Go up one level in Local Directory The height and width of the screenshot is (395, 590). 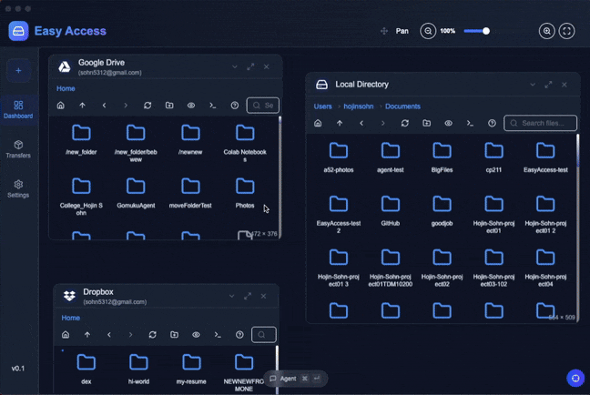(x=340, y=123)
